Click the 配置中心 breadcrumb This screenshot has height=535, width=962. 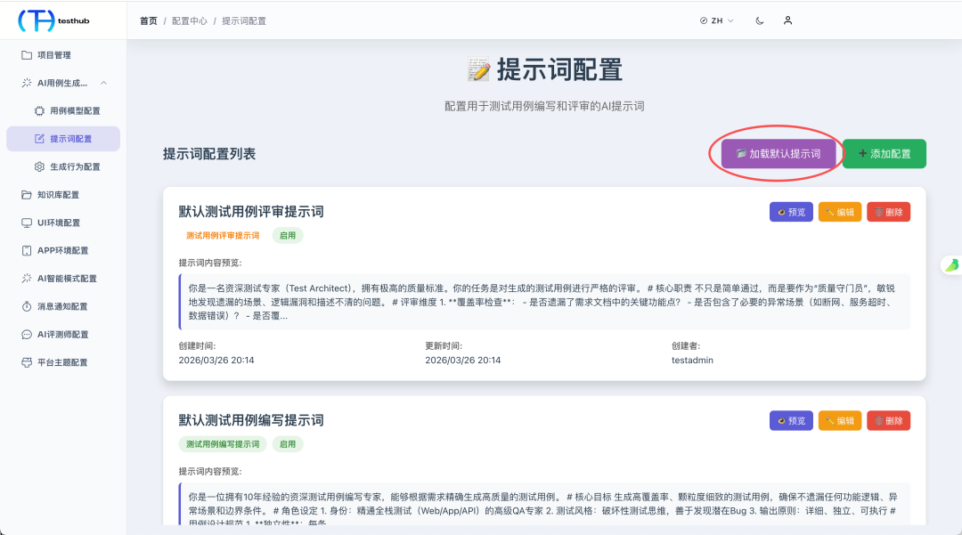point(190,20)
